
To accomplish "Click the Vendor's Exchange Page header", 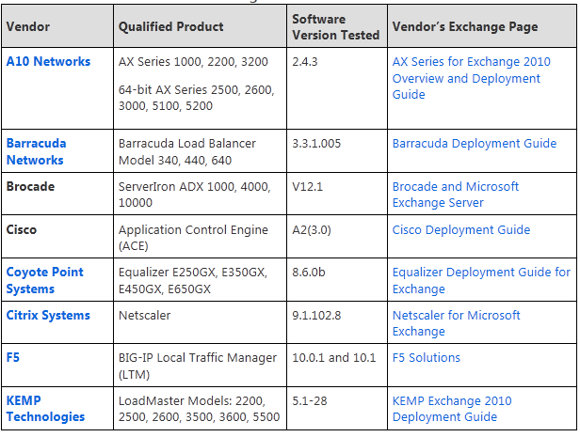I will click(x=465, y=26).
